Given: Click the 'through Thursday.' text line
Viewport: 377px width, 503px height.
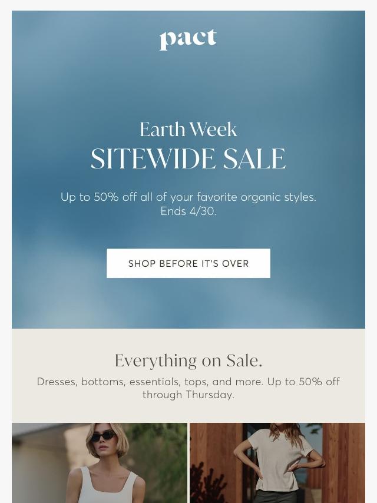Looking at the screenshot, I should 188,395.
